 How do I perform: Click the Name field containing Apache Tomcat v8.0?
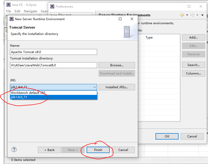[x=54, y=52]
